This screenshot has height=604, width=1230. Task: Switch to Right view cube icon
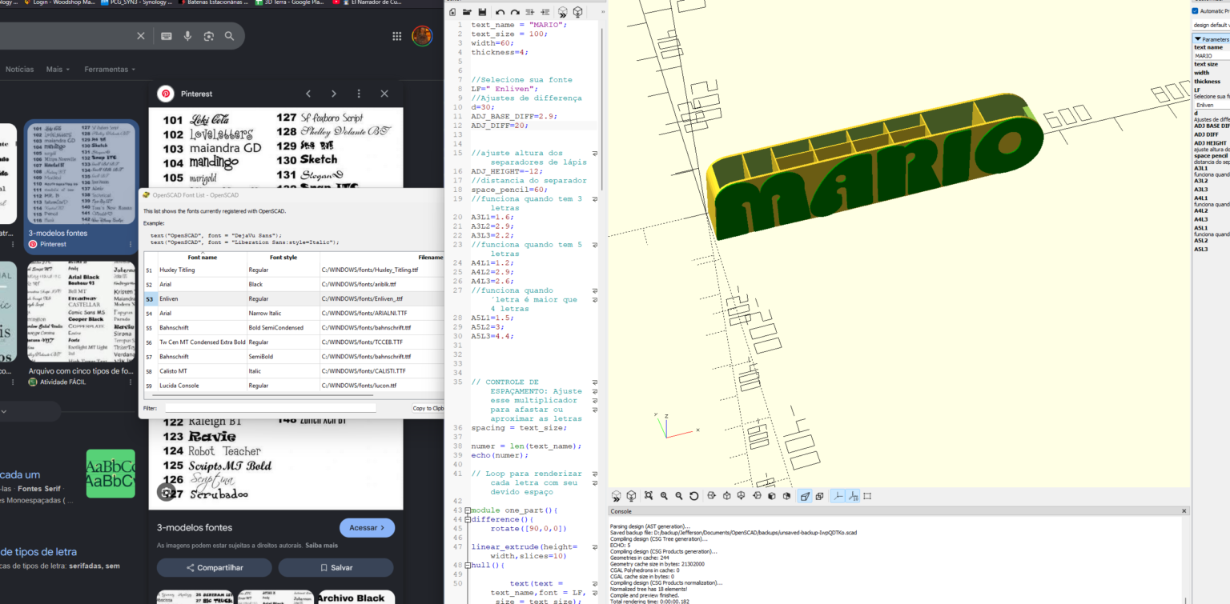[x=712, y=496]
